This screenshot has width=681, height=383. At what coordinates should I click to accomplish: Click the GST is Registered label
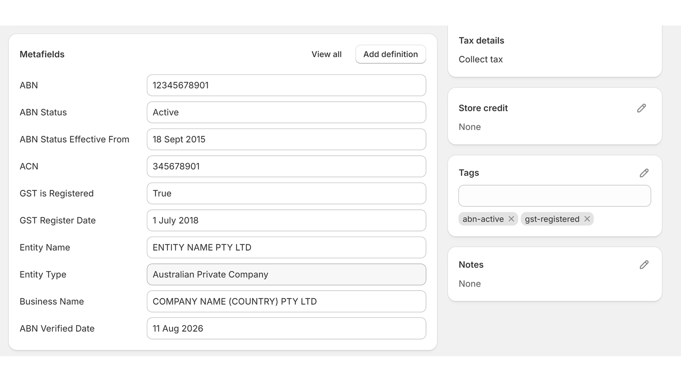tap(57, 193)
